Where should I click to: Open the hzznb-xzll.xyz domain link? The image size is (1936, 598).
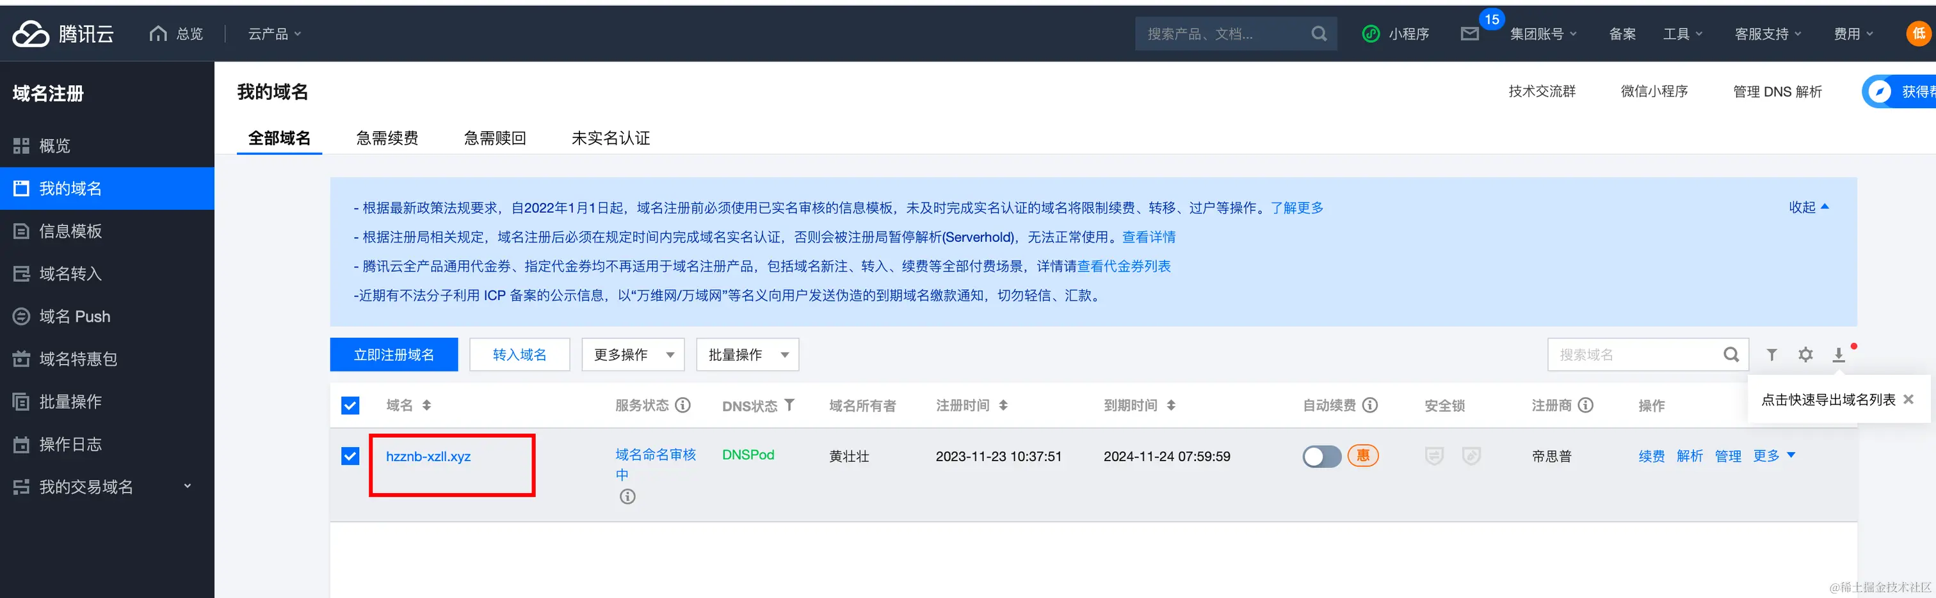pyautogui.click(x=428, y=456)
